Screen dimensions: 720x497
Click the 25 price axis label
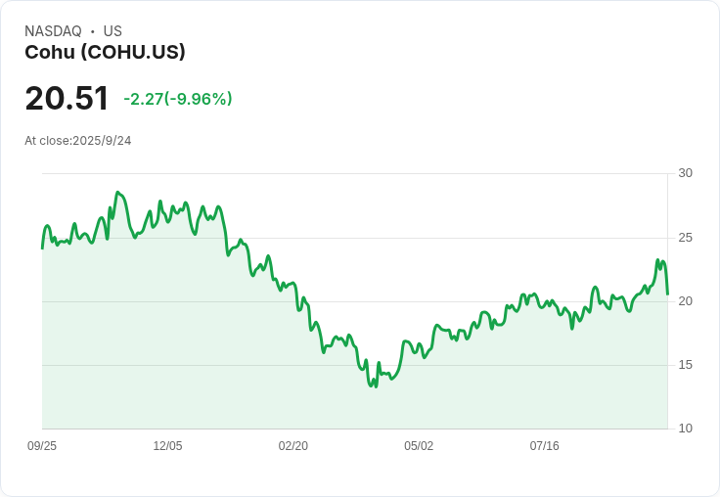click(686, 238)
